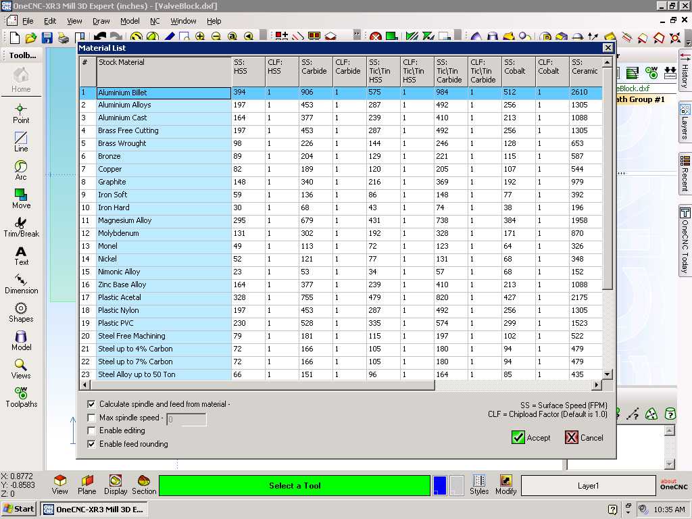
Task: Select the Aluminium Alloys row
Action: (341, 105)
